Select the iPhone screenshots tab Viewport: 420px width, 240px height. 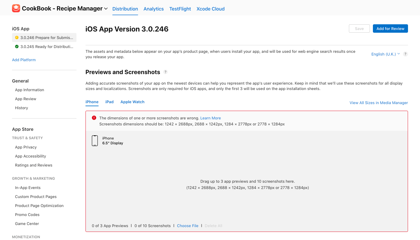pos(92,102)
